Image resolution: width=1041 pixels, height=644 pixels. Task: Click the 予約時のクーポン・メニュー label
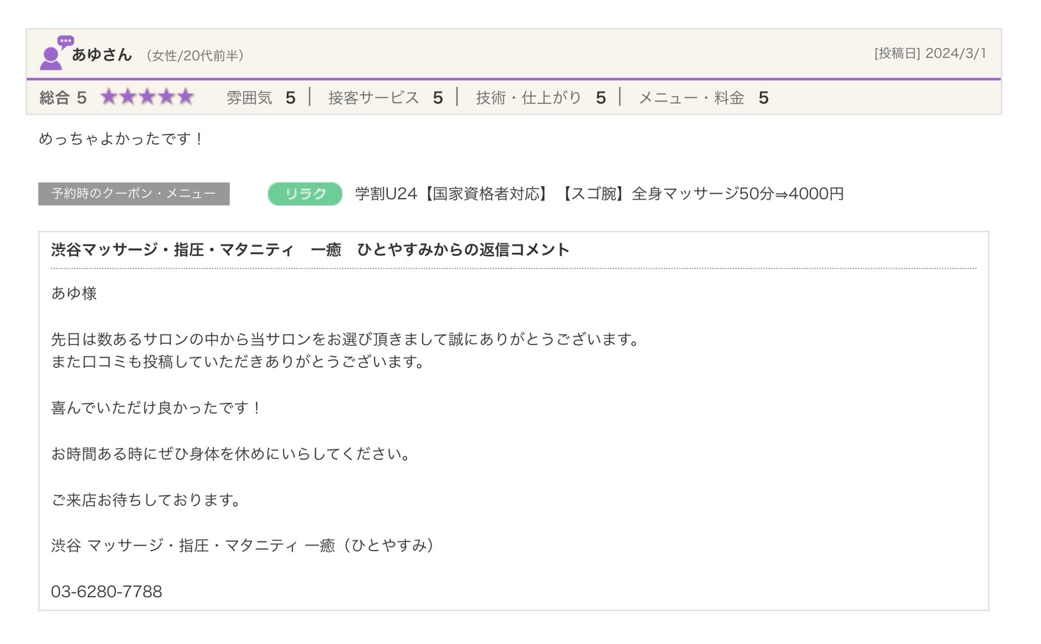134,193
